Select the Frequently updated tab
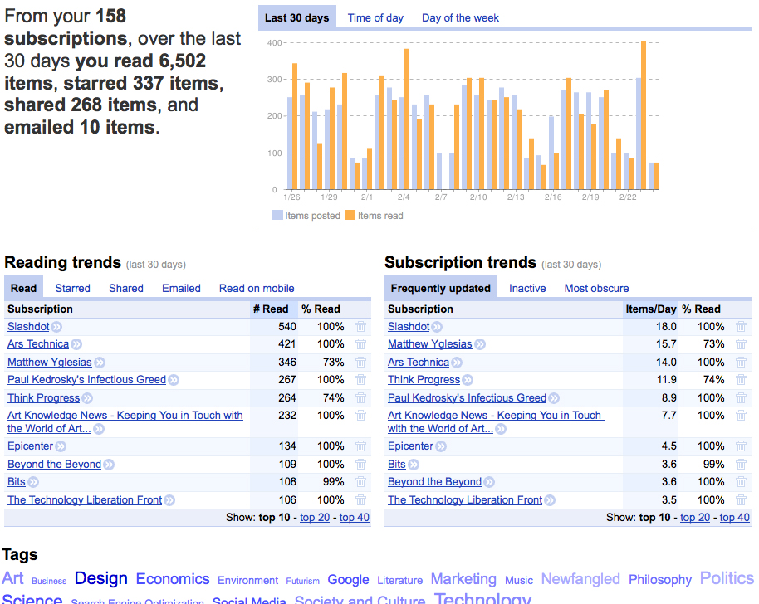759x604 pixels. coord(440,288)
